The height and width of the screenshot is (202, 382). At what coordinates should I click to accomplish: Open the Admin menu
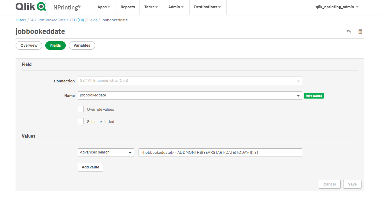(x=176, y=7)
